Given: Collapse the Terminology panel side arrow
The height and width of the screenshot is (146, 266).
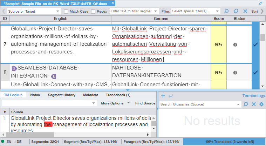Looking at the screenshot, I should pos(157,109).
